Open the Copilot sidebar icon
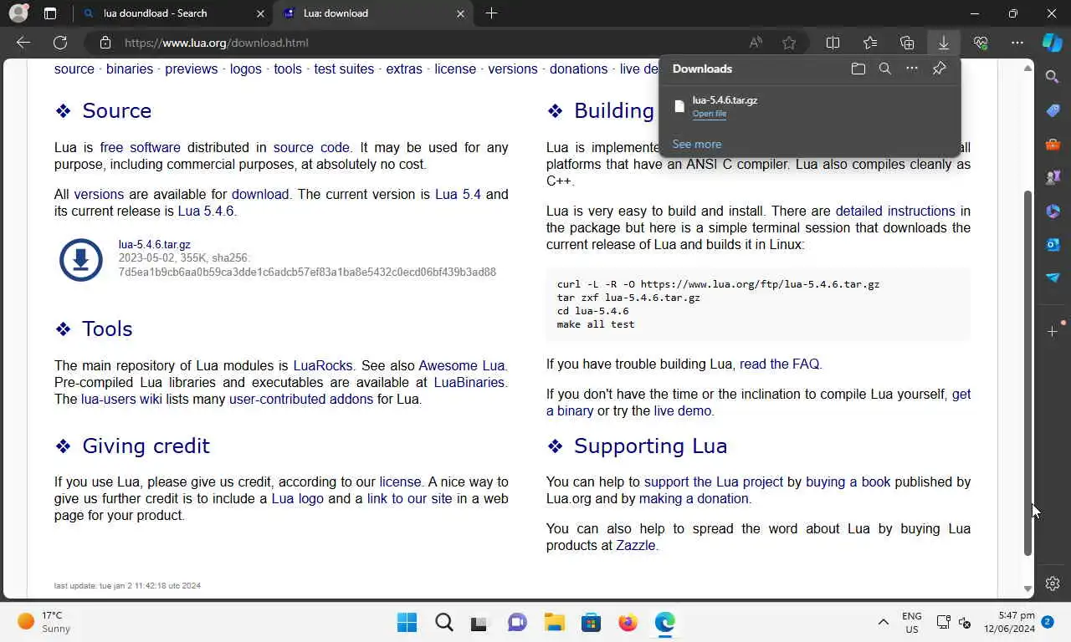The width and height of the screenshot is (1071, 642). click(x=1052, y=42)
